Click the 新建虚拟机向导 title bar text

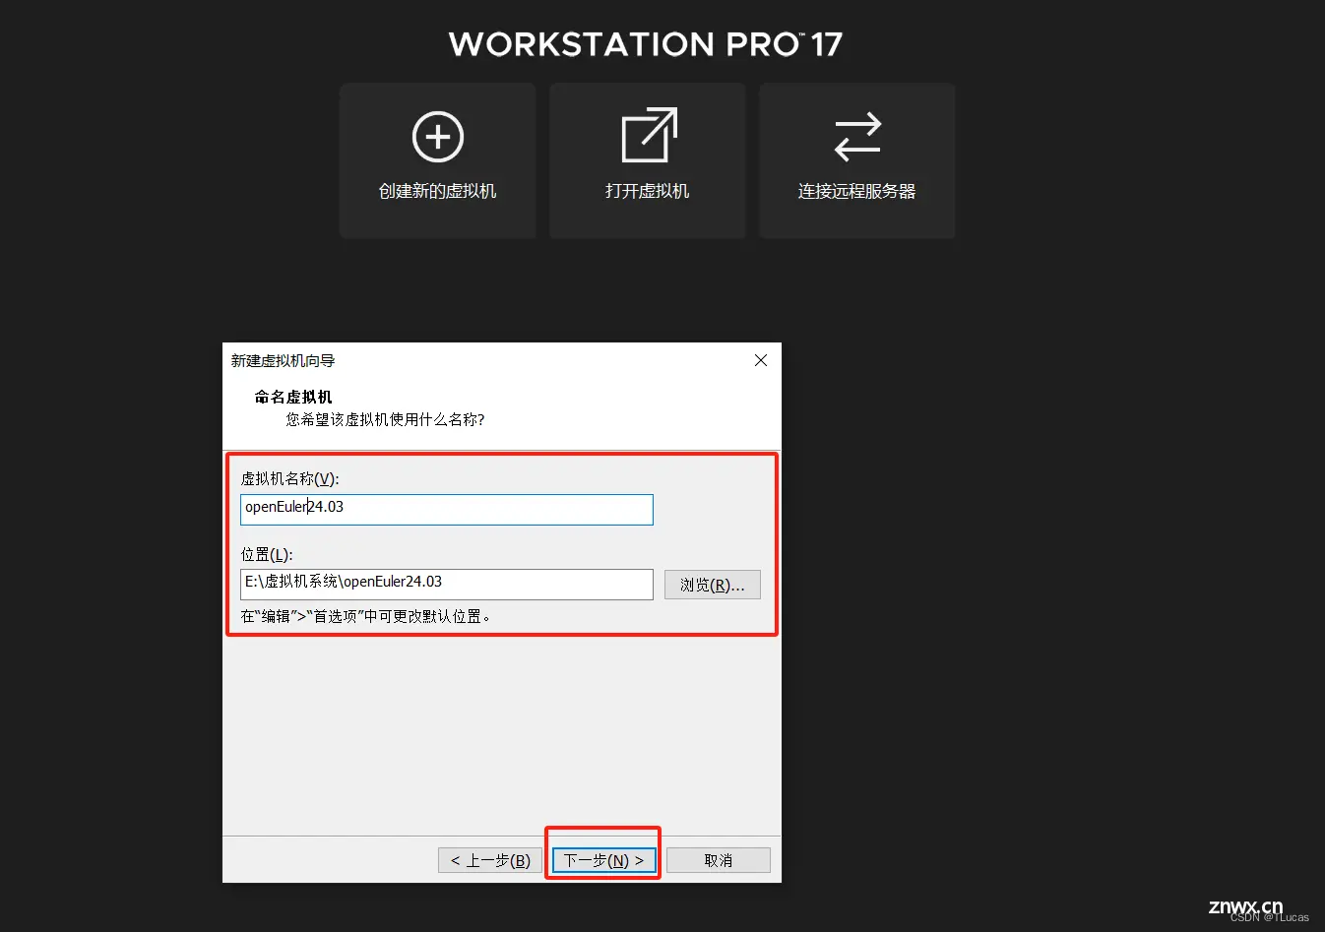[284, 361]
